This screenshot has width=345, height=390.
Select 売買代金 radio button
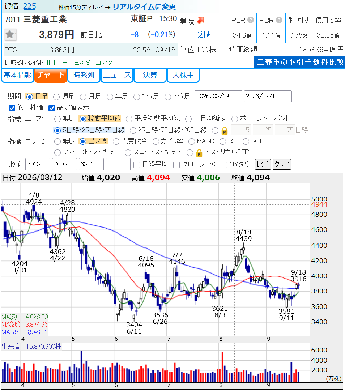click(116, 141)
